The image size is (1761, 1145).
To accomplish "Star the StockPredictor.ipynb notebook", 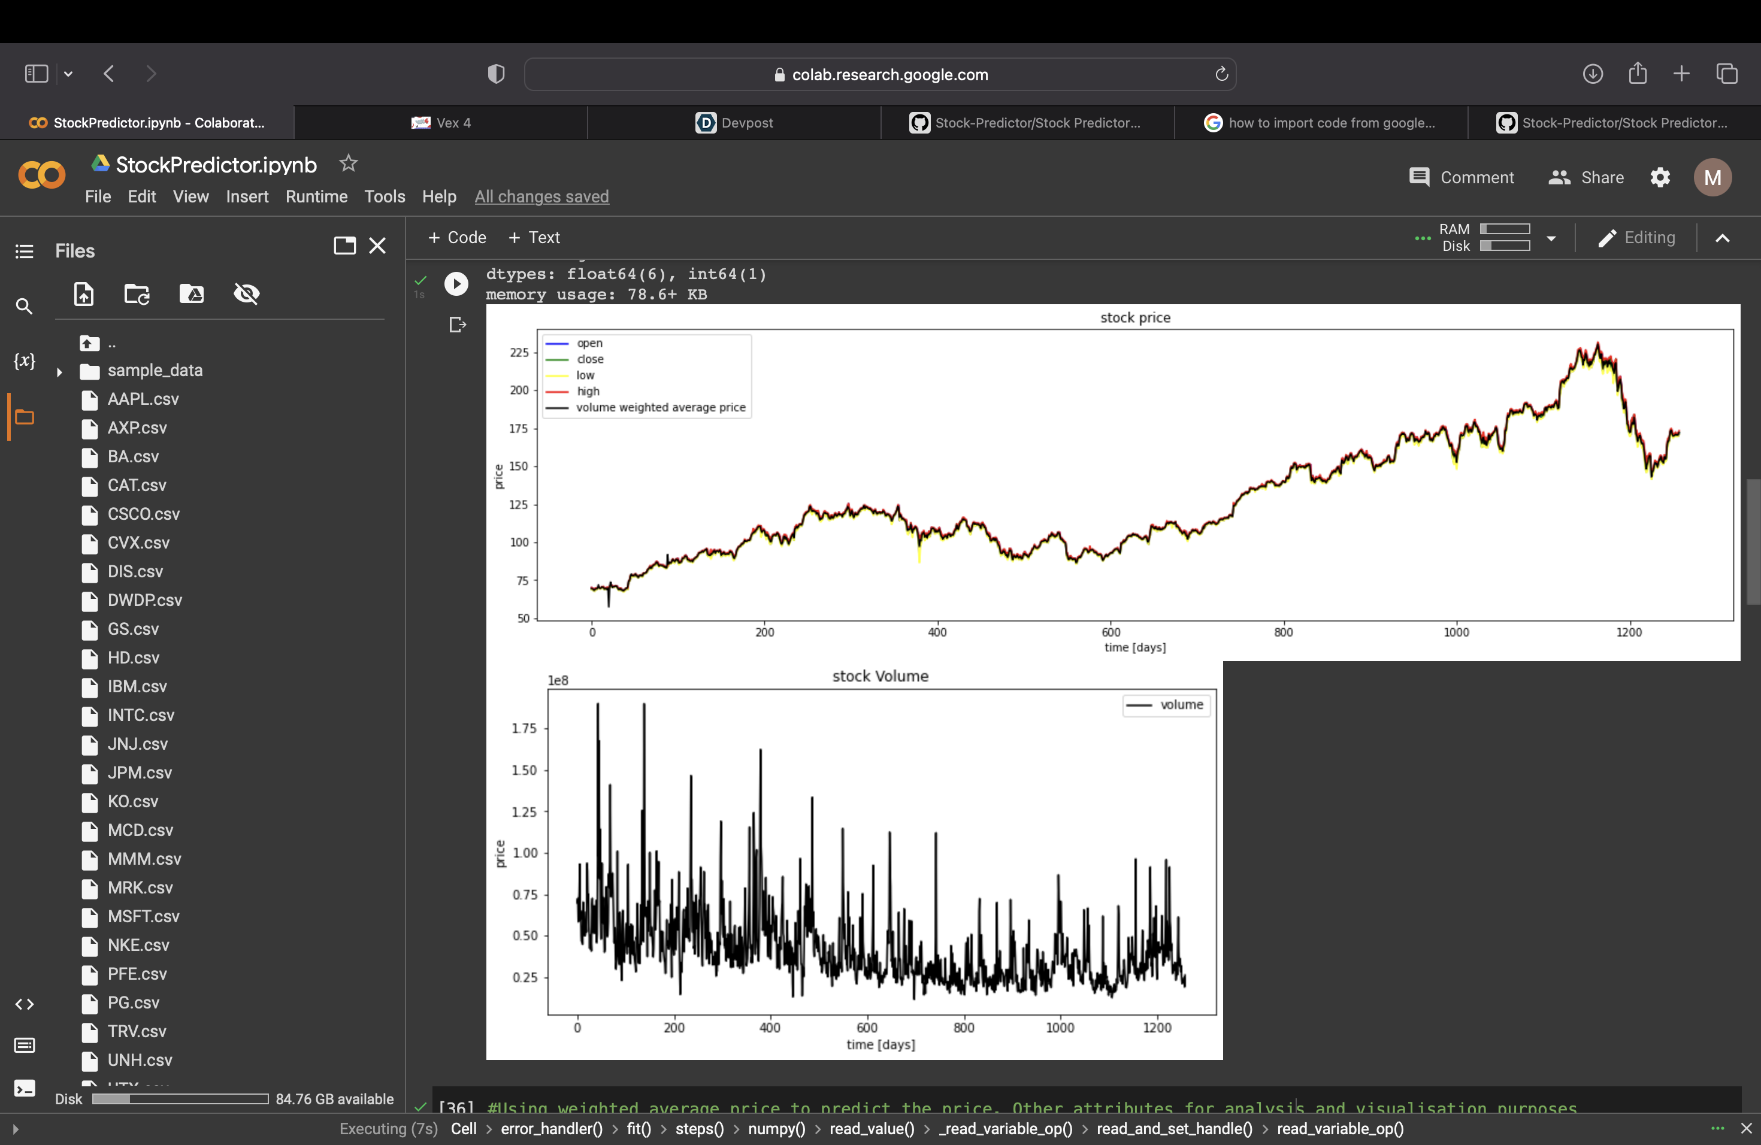I will pos(348,163).
